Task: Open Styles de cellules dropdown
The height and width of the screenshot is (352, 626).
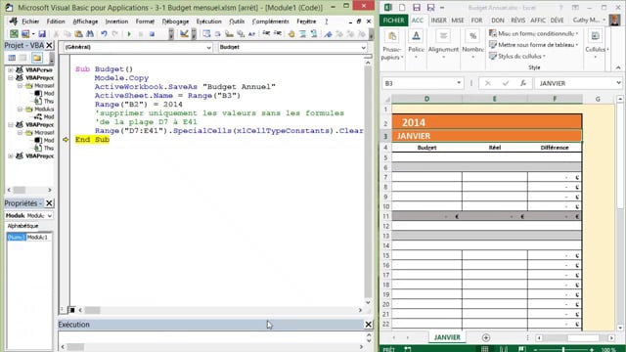Action: [x=517, y=56]
